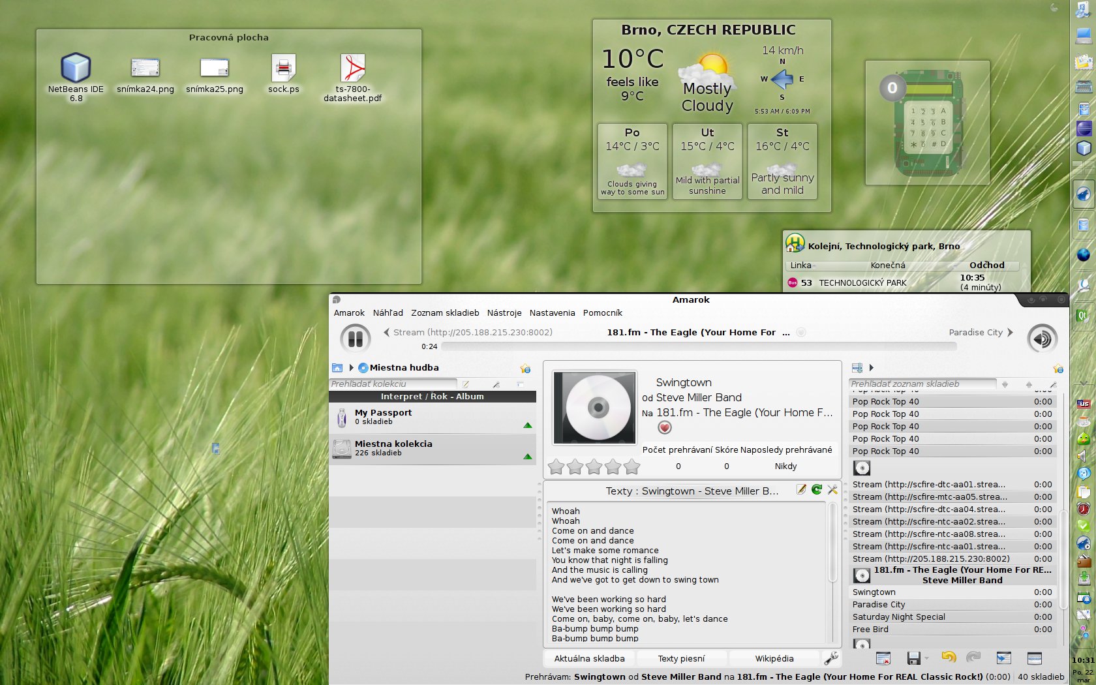Click the Amarok track progress bar

tap(699, 346)
